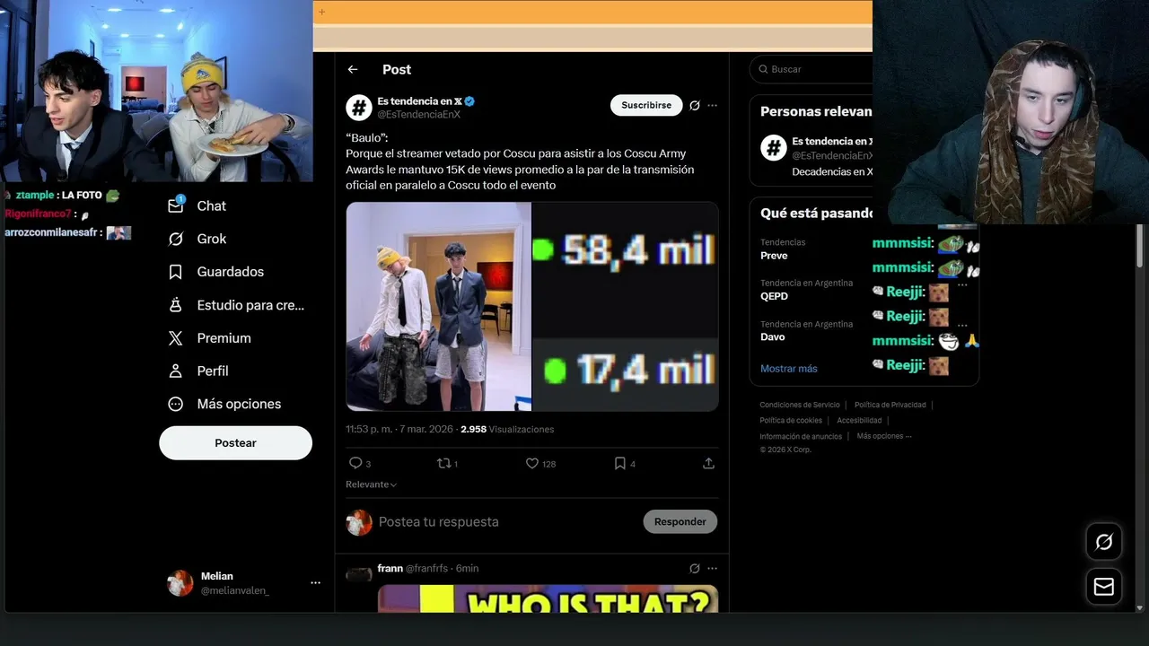The height and width of the screenshot is (646, 1149).
Task: Click the verified badge beside Es tendencia en X
Action: [469, 101]
